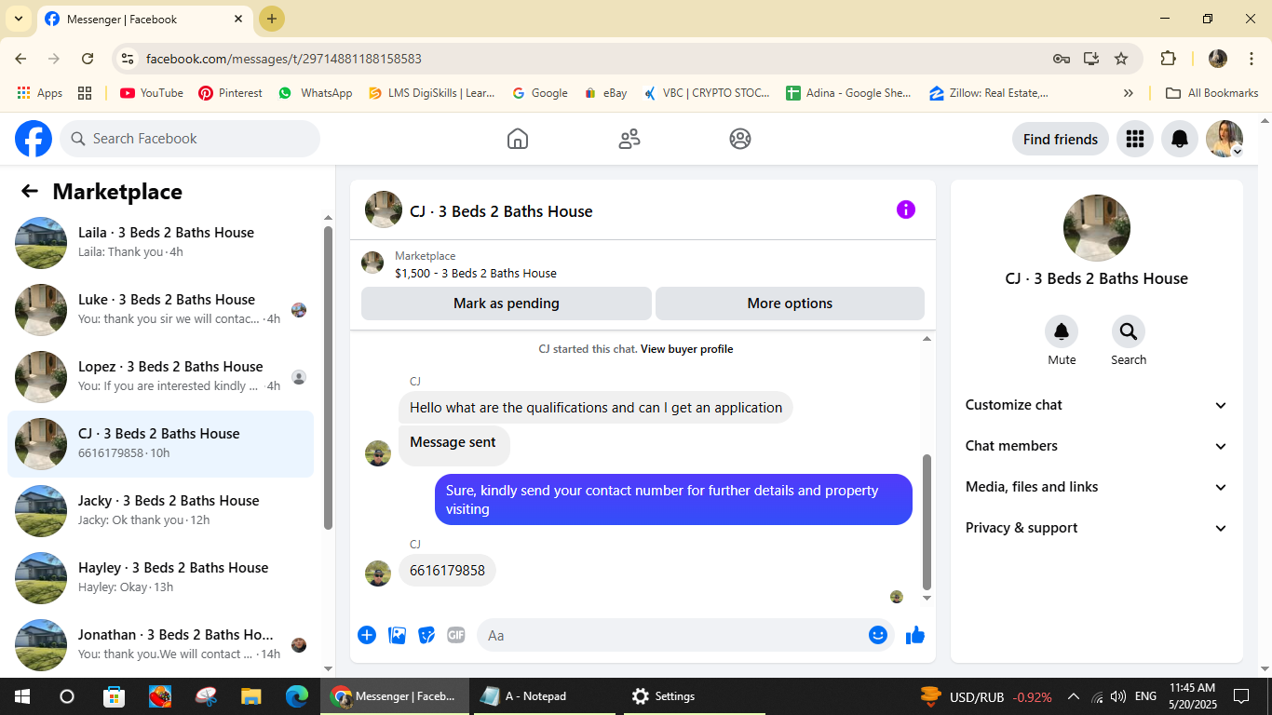Open Microsoft Edge from the taskbar
Screen dimensions: 1272x715
[297, 696]
